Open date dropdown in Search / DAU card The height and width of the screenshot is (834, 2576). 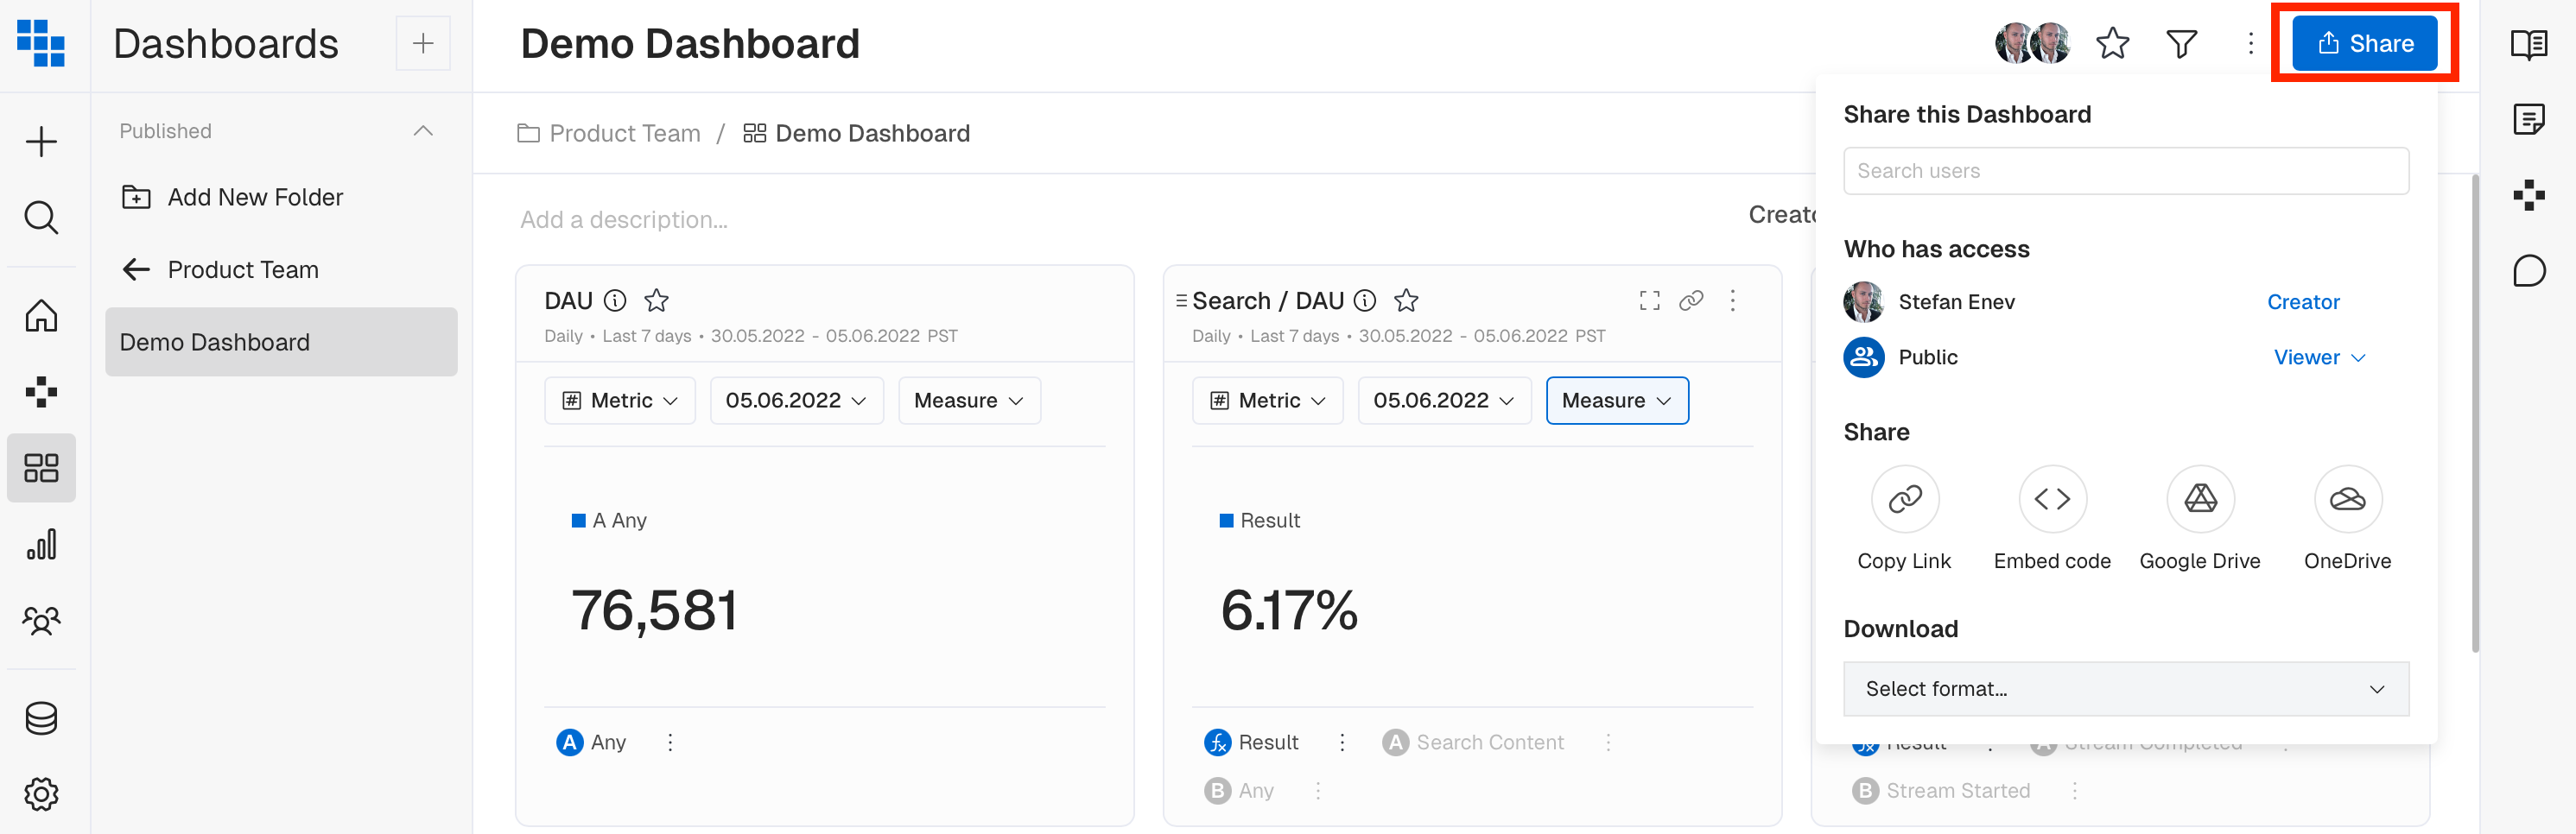[x=1444, y=400]
